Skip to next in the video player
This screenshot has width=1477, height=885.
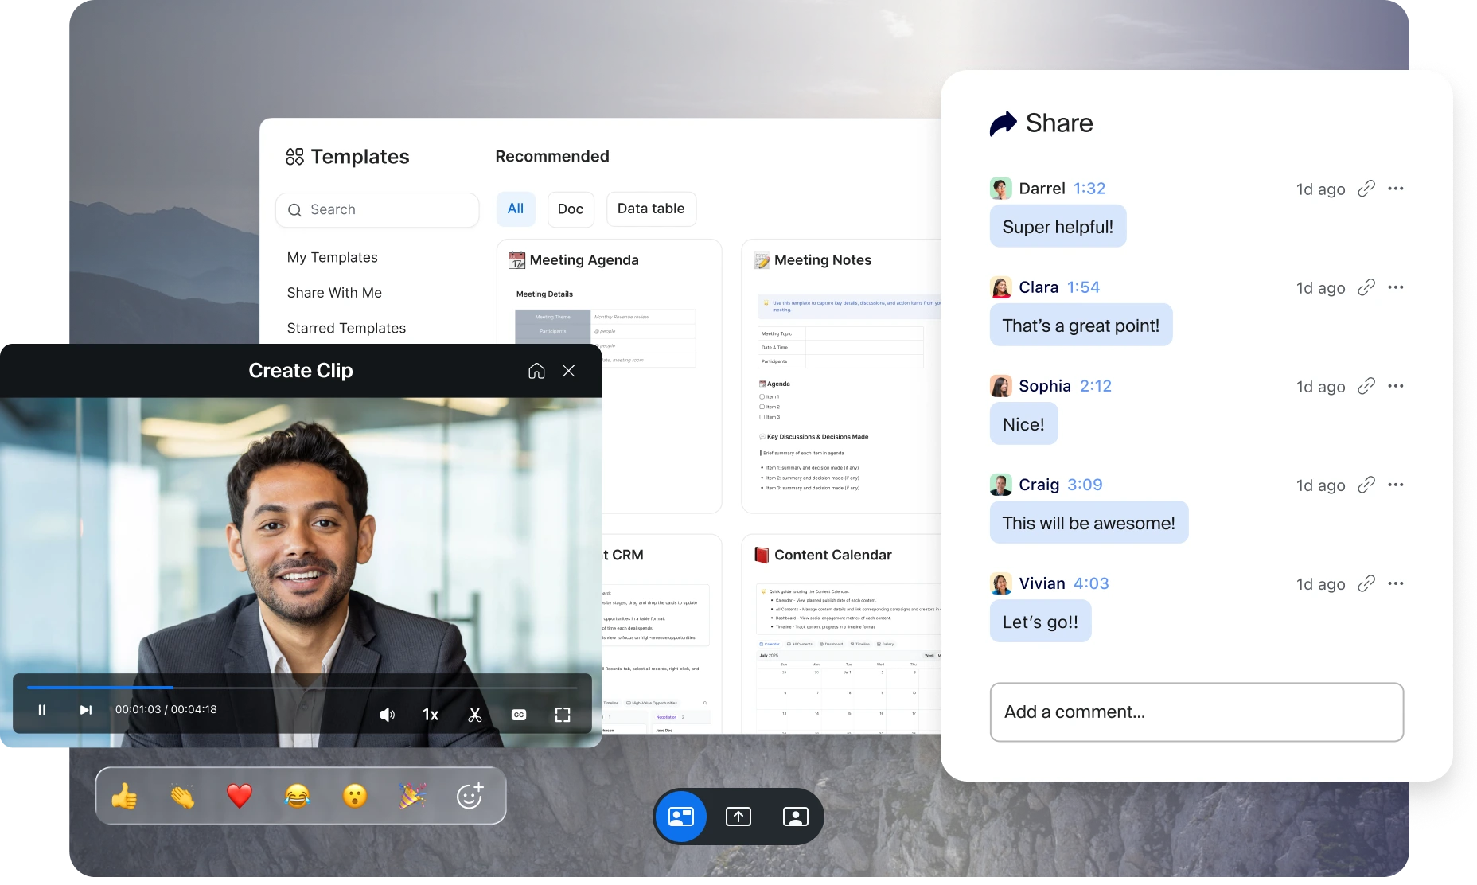(x=85, y=710)
